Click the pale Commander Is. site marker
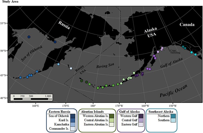The width and height of the screenshot is (203, 133). coord(71,68)
